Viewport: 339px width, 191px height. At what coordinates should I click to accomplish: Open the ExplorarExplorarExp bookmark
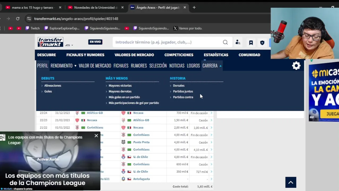[x=62, y=28]
